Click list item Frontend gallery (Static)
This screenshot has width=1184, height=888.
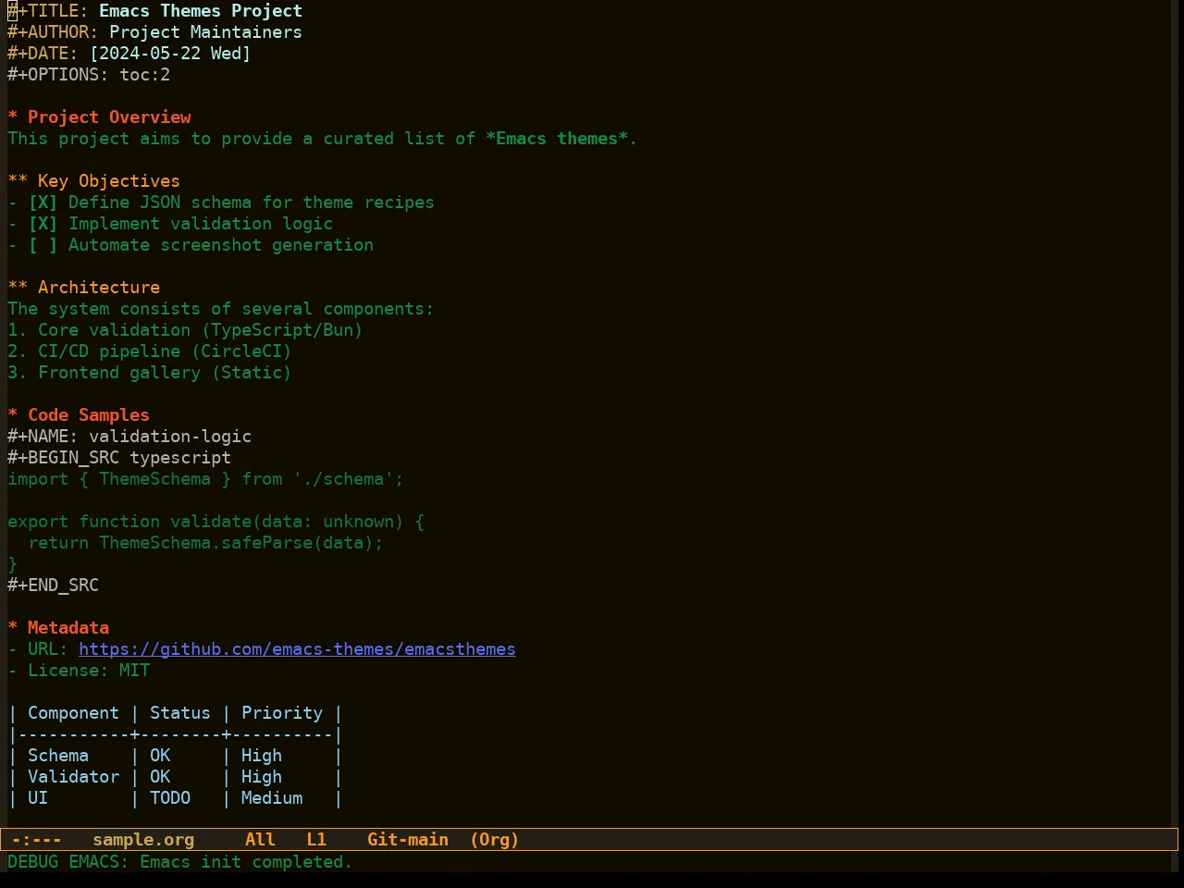click(x=150, y=373)
